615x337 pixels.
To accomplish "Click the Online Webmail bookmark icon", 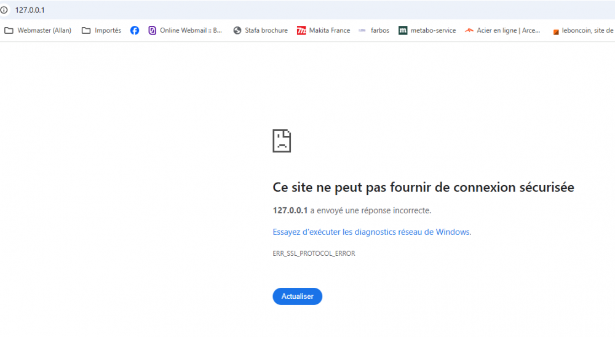I will click(152, 30).
